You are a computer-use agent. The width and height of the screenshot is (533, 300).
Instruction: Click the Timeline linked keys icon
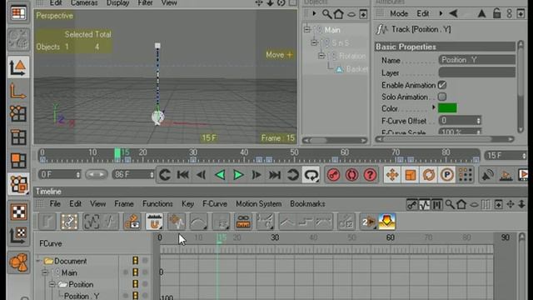coord(243,222)
